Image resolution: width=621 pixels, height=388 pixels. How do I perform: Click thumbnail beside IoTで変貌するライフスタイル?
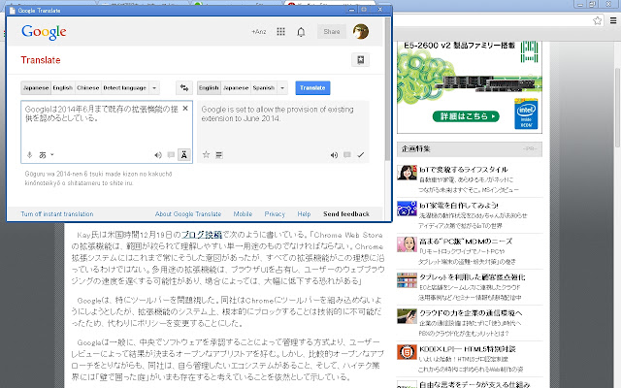(x=407, y=173)
